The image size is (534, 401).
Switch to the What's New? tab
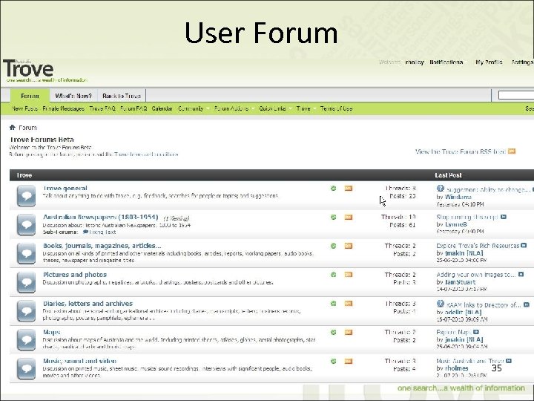pyautogui.click(x=73, y=96)
